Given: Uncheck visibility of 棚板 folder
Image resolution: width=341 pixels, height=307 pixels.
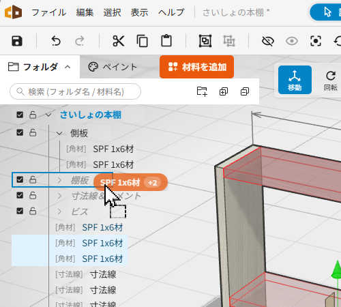Looking at the screenshot, I should (20, 179).
